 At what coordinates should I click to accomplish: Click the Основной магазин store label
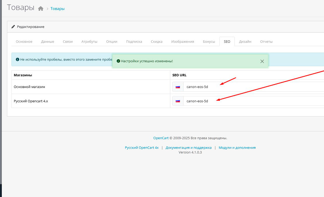[x=29, y=87]
